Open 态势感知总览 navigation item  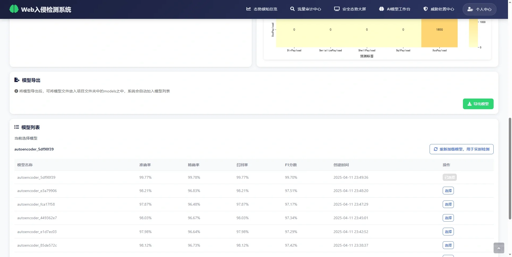(262, 9)
